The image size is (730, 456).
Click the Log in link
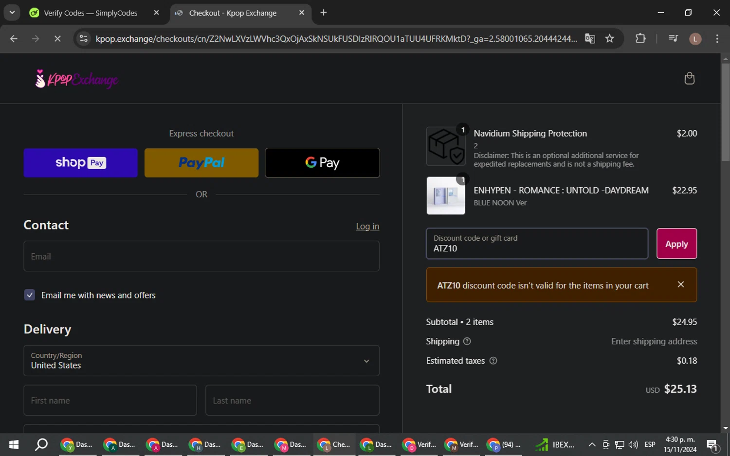click(x=367, y=226)
